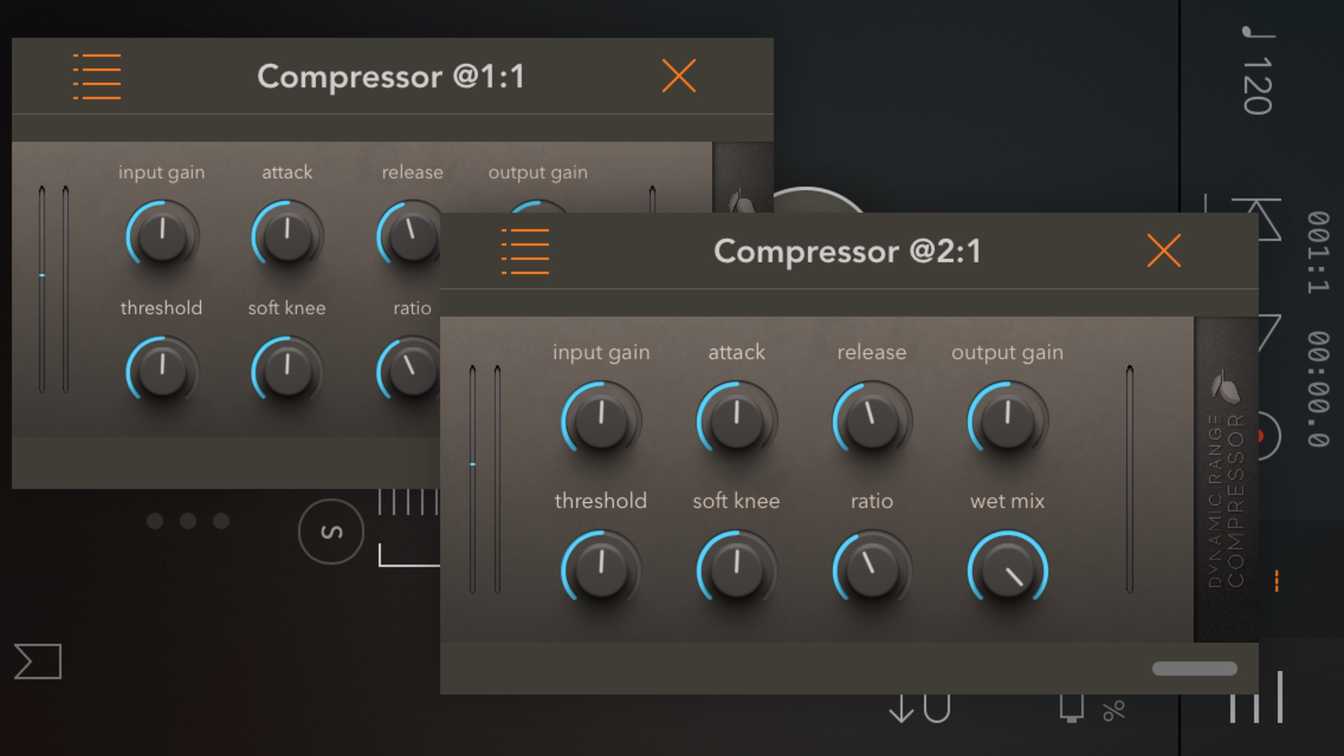Click the wet mix knob in Compressor @2:1

1007,569
